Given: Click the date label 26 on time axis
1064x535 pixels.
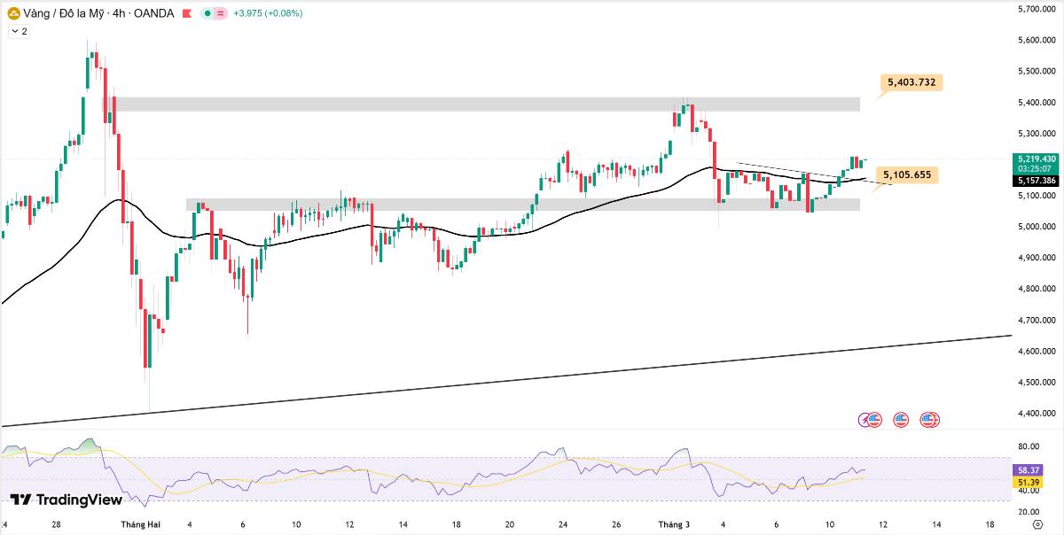Looking at the screenshot, I should coord(616,524).
